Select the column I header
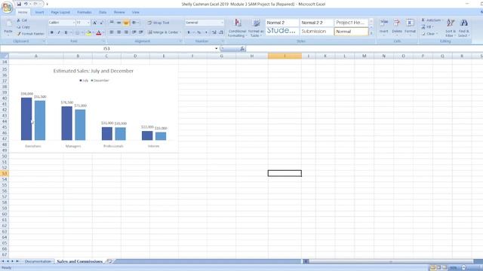This screenshot has height=271, width=483. (x=285, y=56)
